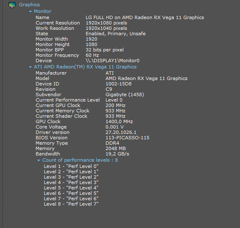Collapse the ATI AMD Radeon section arrow
The width and height of the screenshot is (240, 228).
[x=30, y=67]
